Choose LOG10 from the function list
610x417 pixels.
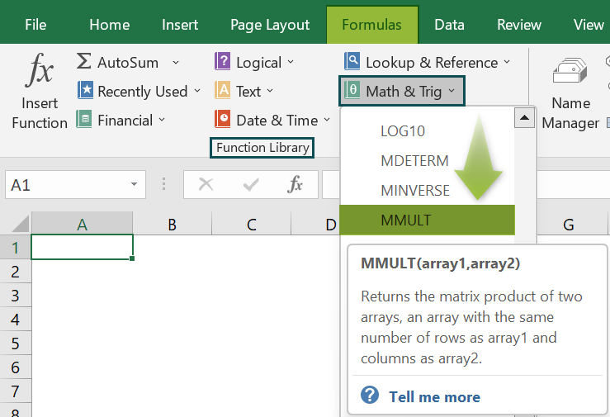(x=427, y=131)
